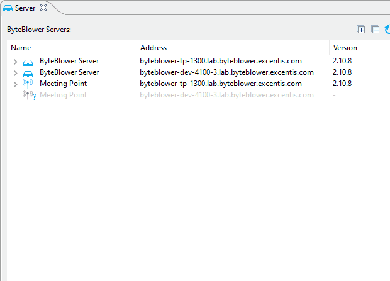Sort the list by the Name column header
This screenshot has width=390, height=281.
click(x=21, y=48)
